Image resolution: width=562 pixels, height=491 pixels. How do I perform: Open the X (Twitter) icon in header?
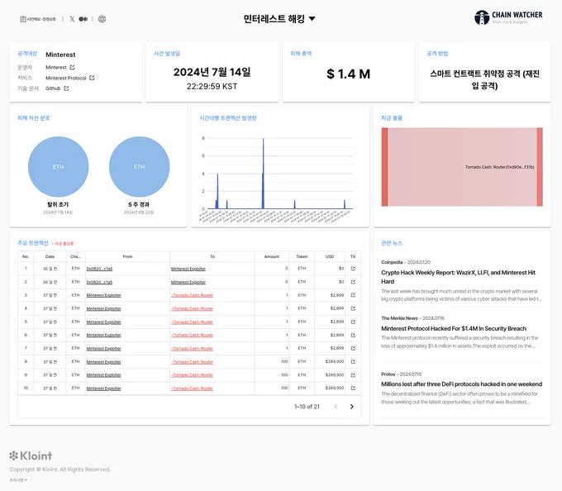coord(72,19)
